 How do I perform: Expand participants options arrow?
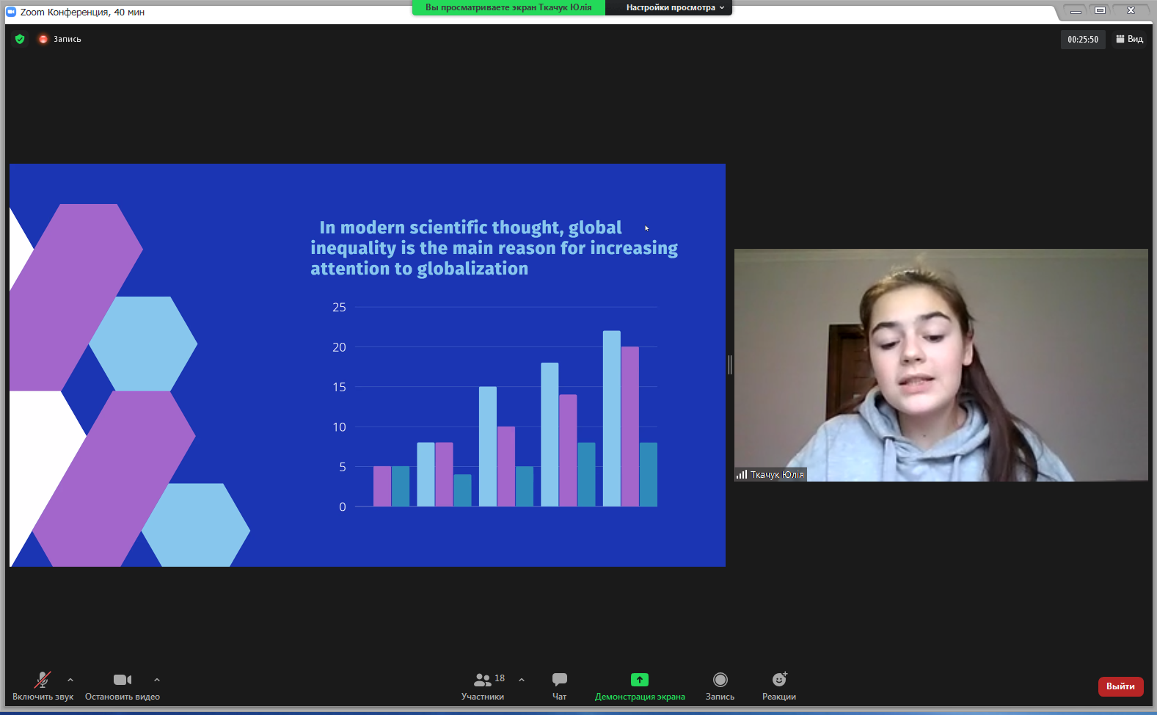tap(522, 680)
